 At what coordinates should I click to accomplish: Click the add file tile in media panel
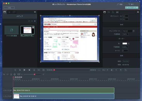(12, 31)
